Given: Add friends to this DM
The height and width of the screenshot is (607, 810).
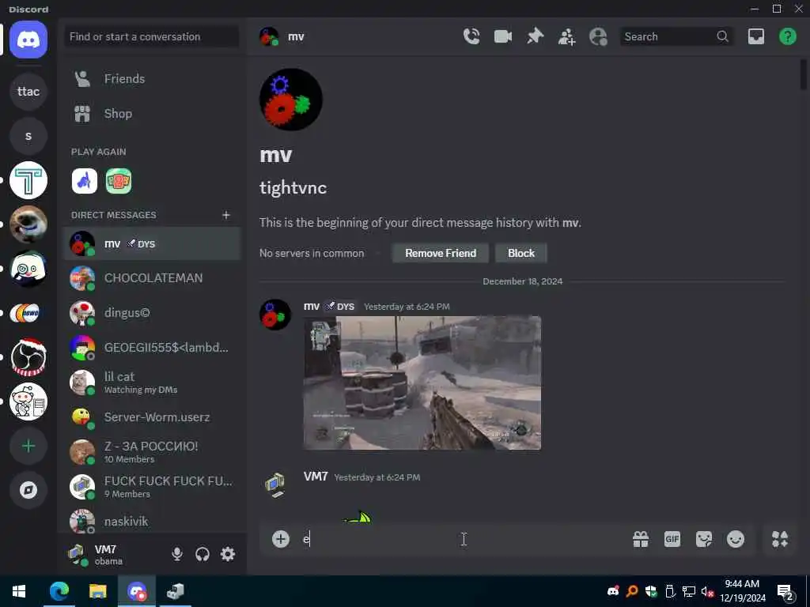Looking at the screenshot, I should (x=566, y=36).
